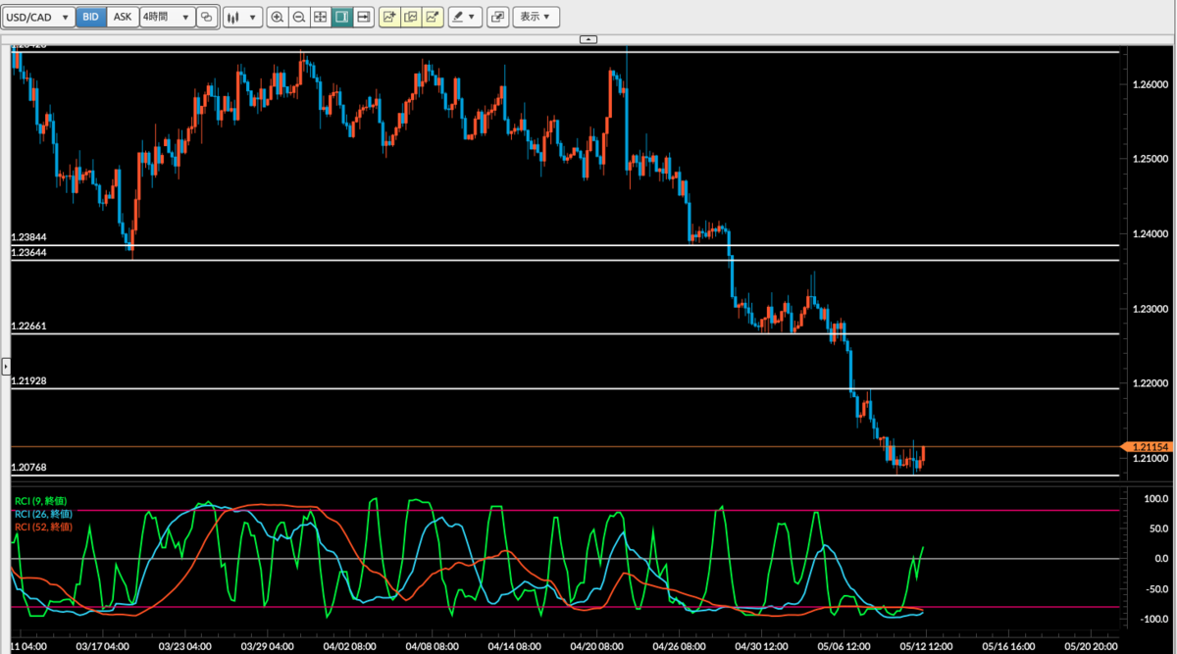Toggle the highlighted teal right-margin button
1177x654 pixels.
pos(341,17)
